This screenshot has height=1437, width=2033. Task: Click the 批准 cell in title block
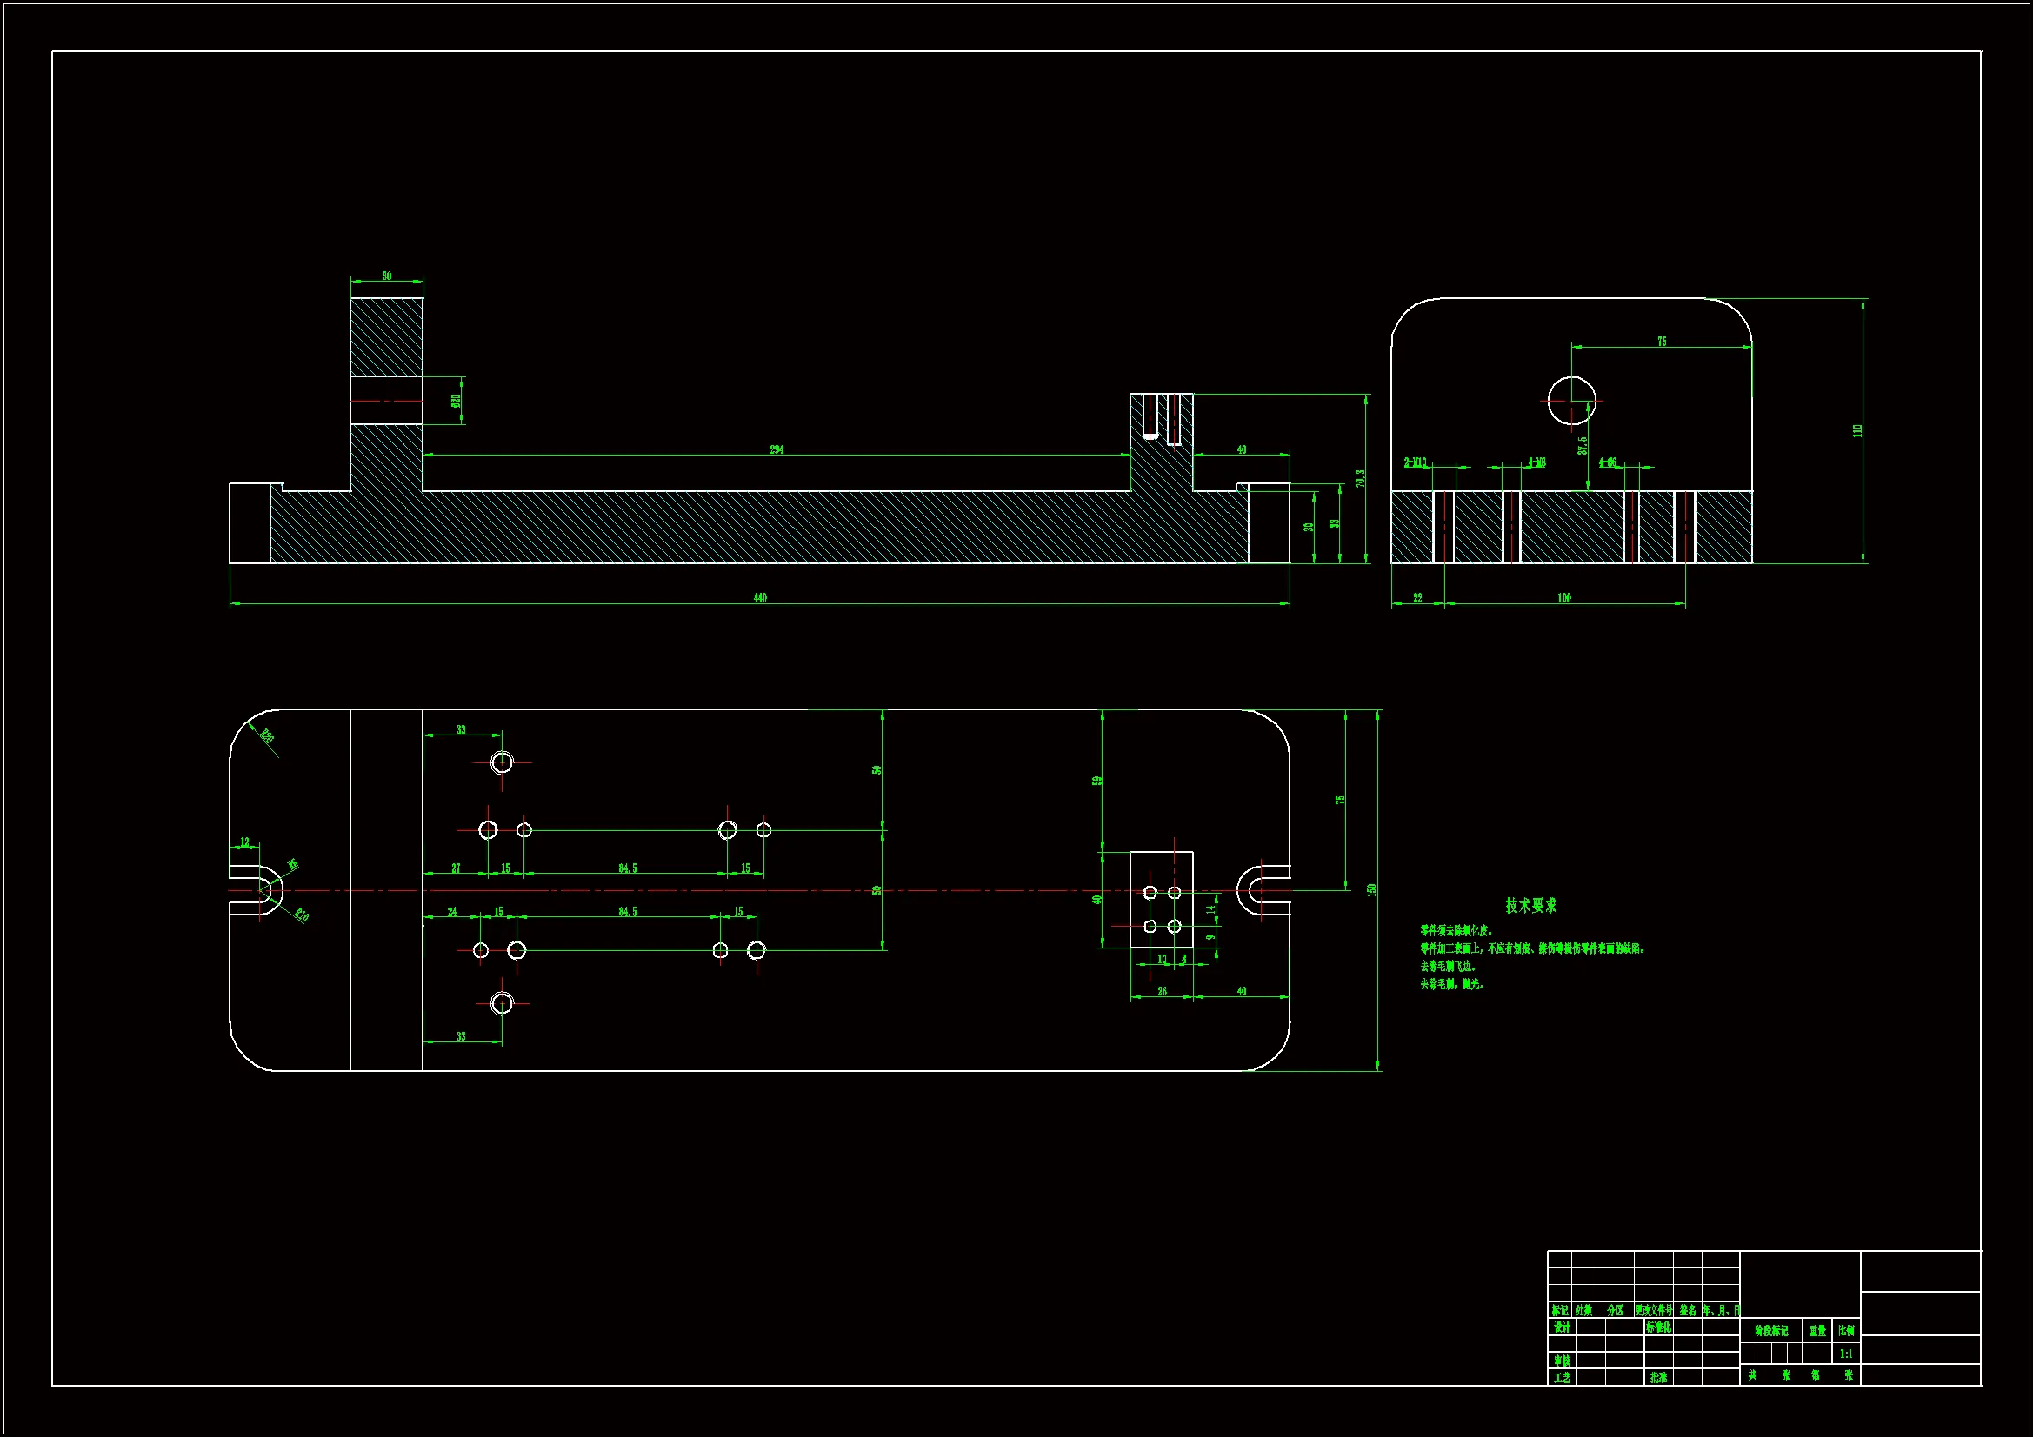(1658, 1377)
